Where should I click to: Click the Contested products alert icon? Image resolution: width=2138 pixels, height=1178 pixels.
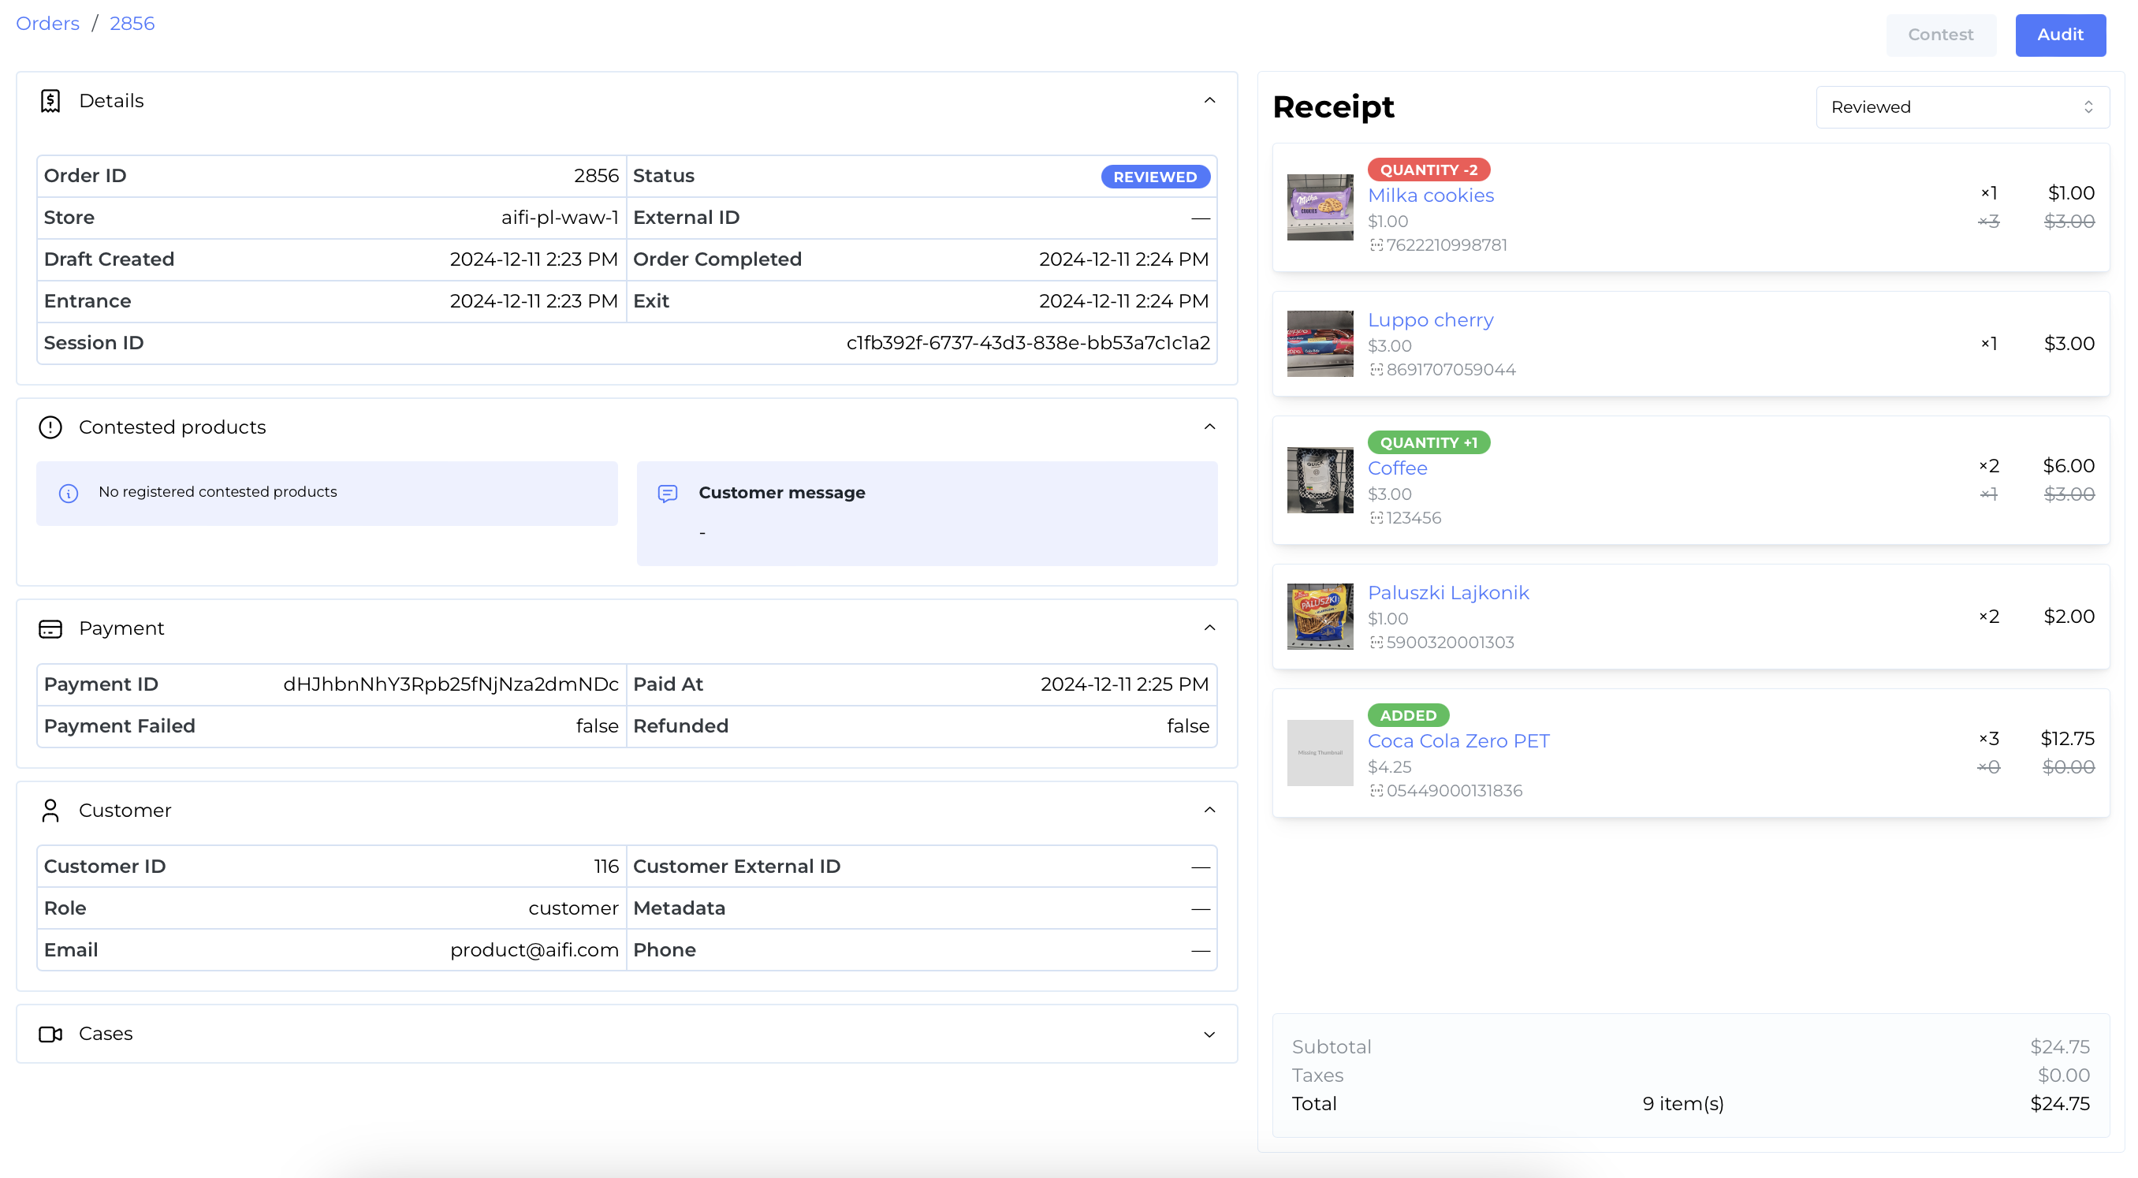click(50, 427)
